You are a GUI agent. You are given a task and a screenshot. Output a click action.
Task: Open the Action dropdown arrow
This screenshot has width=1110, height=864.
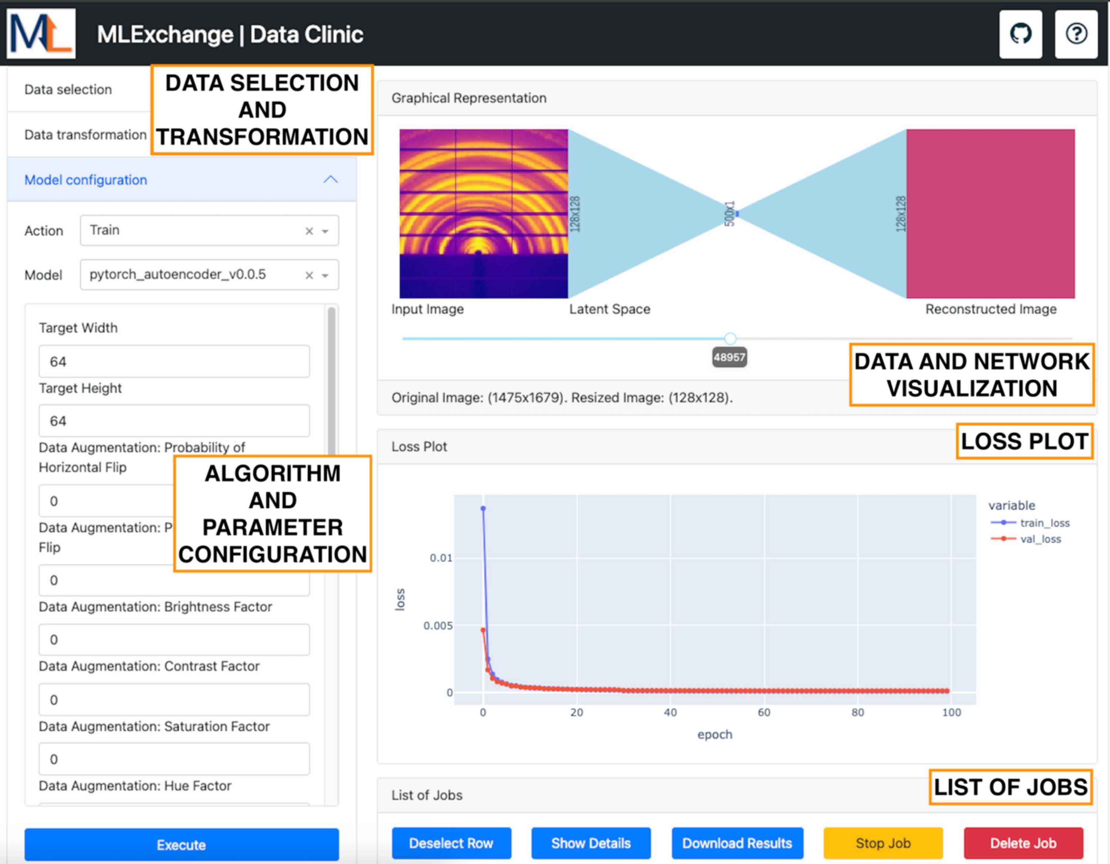(325, 231)
